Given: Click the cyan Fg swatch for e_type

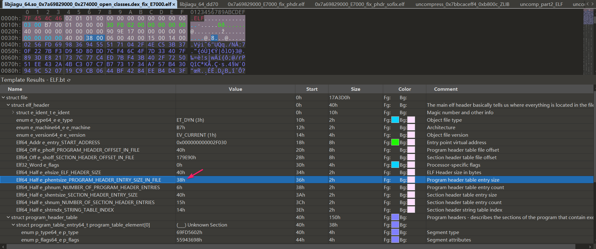Looking at the screenshot, I should click(x=395, y=120).
